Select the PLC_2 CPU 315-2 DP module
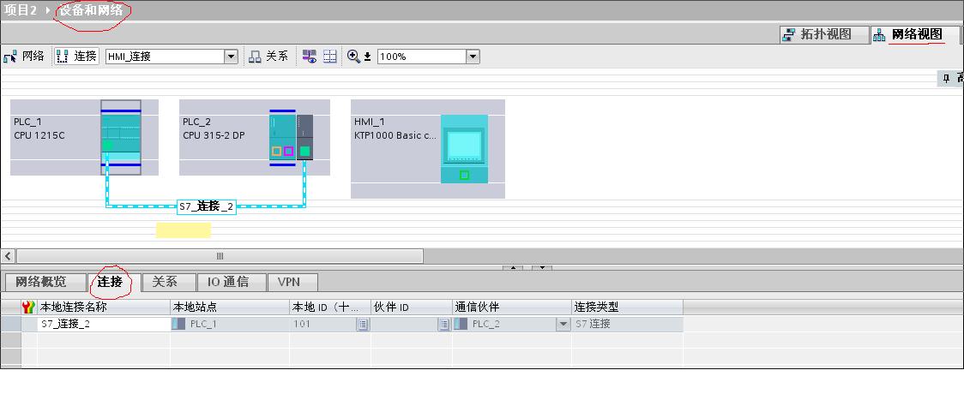Screen dimensions: 964x418 (283, 138)
